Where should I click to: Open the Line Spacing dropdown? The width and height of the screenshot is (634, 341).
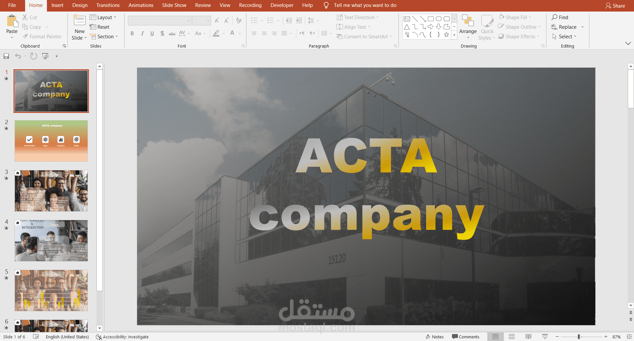[313, 20]
